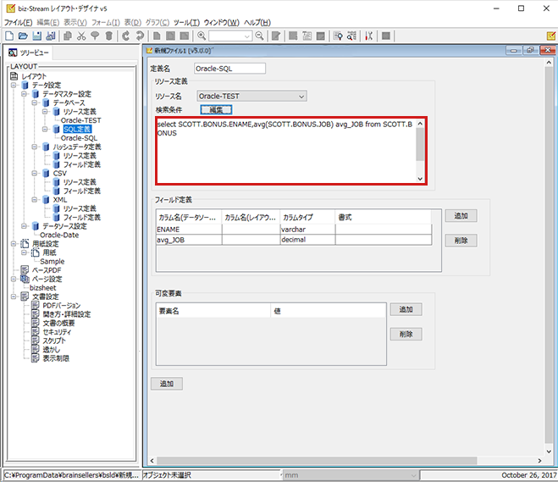Click the zoom out magnifier icon
This screenshot has width=558, height=482.
click(x=259, y=36)
